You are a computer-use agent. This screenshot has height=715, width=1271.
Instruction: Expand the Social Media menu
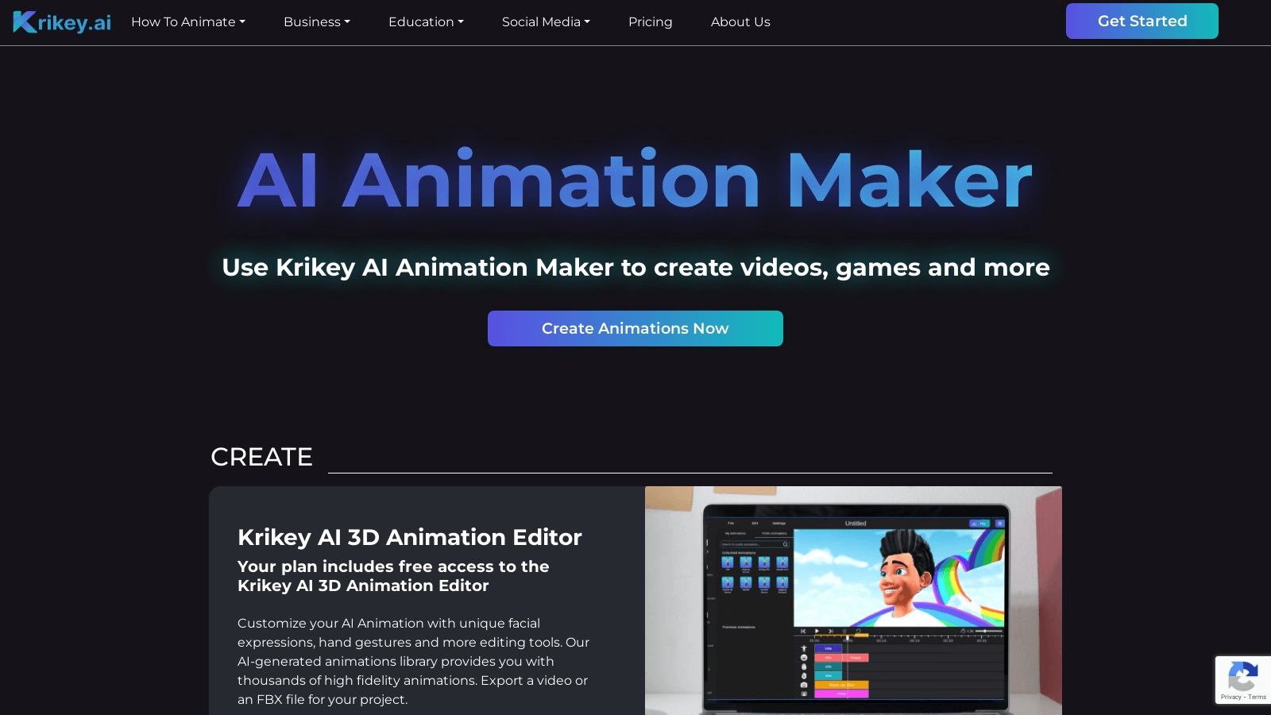coord(546,22)
